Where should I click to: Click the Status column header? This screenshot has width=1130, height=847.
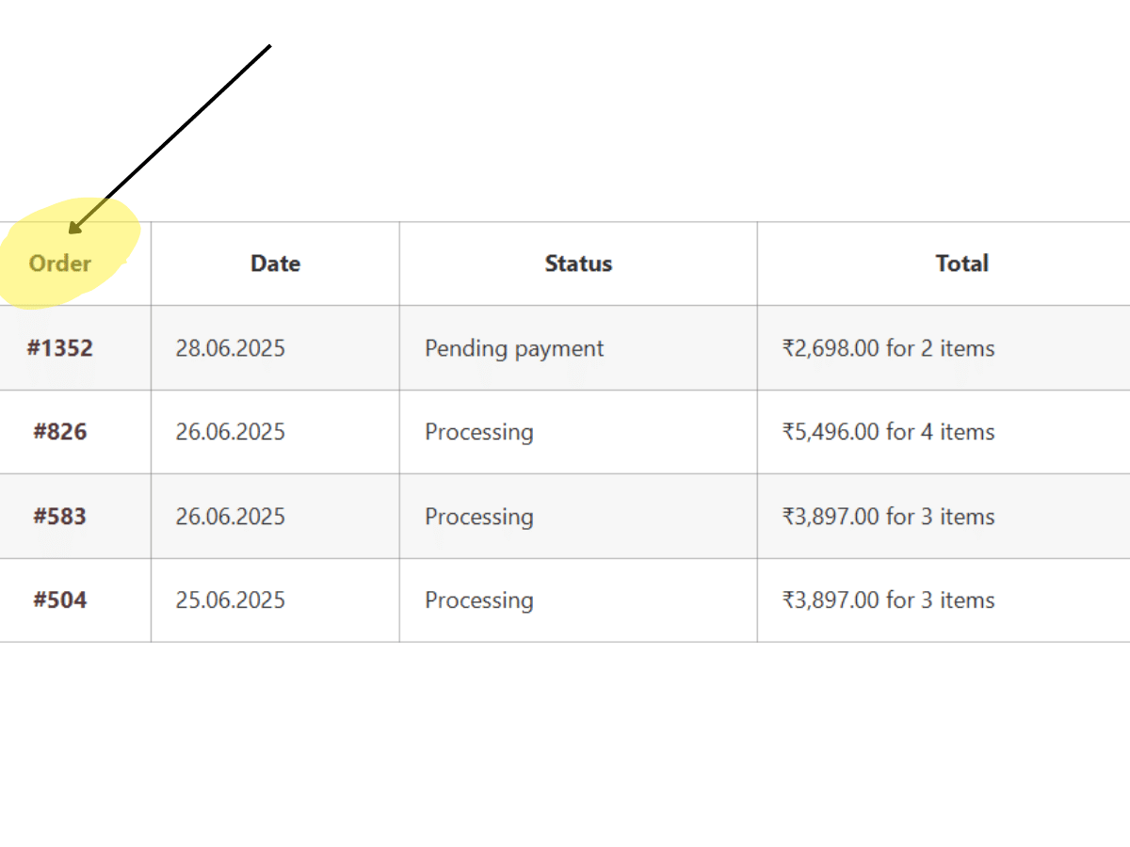[578, 264]
